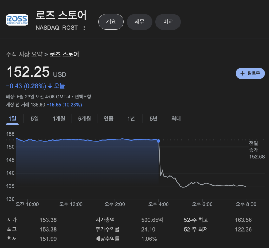Click the 오후 4:00 time axis label
The width and height of the screenshot is (269, 248).
pyautogui.click(x=158, y=204)
